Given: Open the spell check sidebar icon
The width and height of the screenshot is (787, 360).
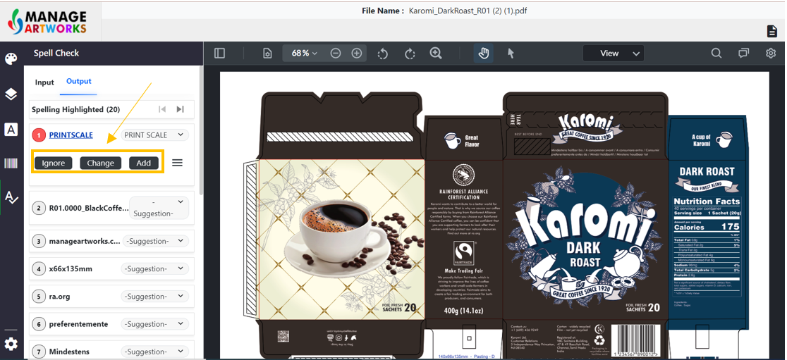Looking at the screenshot, I should [11, 197].
